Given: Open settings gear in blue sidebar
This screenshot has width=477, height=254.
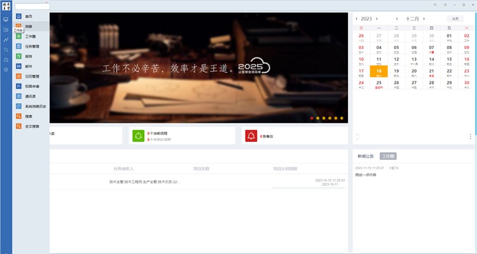Looking at the screenshot, I should [6, 70].
